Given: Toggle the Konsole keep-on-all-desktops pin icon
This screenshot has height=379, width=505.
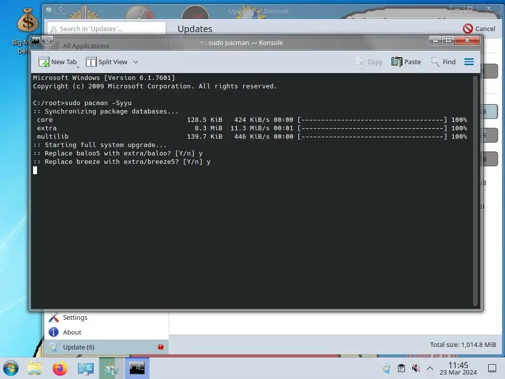Looking at the screenshot, I should click(48, 40).
